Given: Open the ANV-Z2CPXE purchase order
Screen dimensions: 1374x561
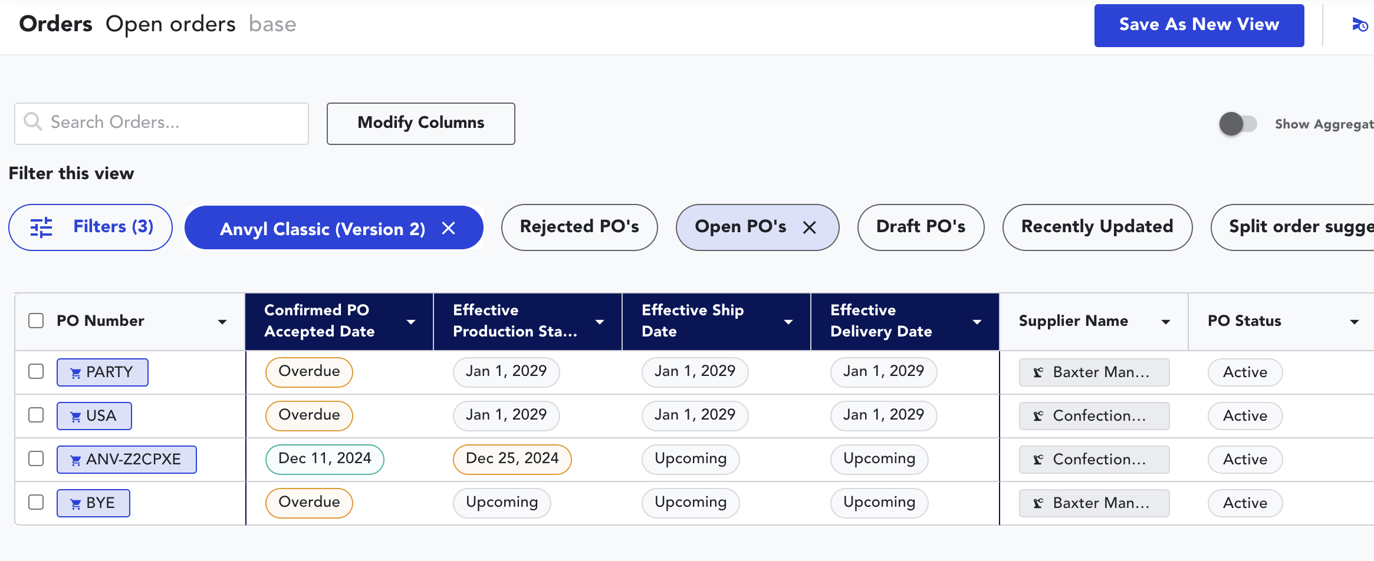Looking at the screenshot, I should pyautogui.click(x=127, y=460).
